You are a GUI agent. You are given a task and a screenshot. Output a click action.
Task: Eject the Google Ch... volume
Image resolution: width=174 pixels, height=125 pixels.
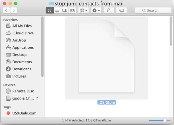37,98
